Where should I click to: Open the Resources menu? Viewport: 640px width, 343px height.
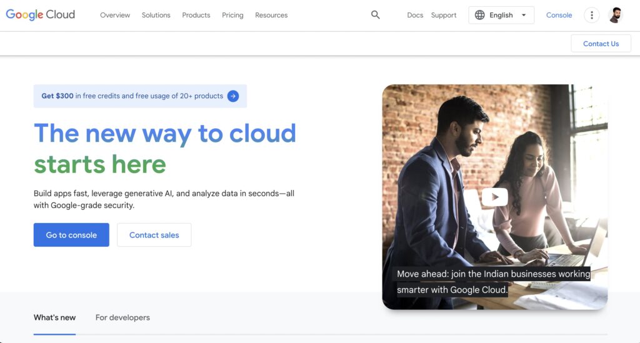tap(271, 15)
